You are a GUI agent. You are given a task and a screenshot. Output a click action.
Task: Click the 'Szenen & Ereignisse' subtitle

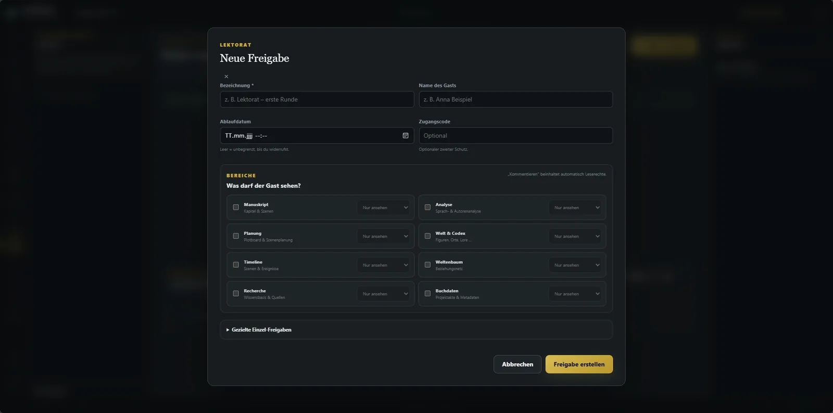pyautogui.click(x=261, y=269)
